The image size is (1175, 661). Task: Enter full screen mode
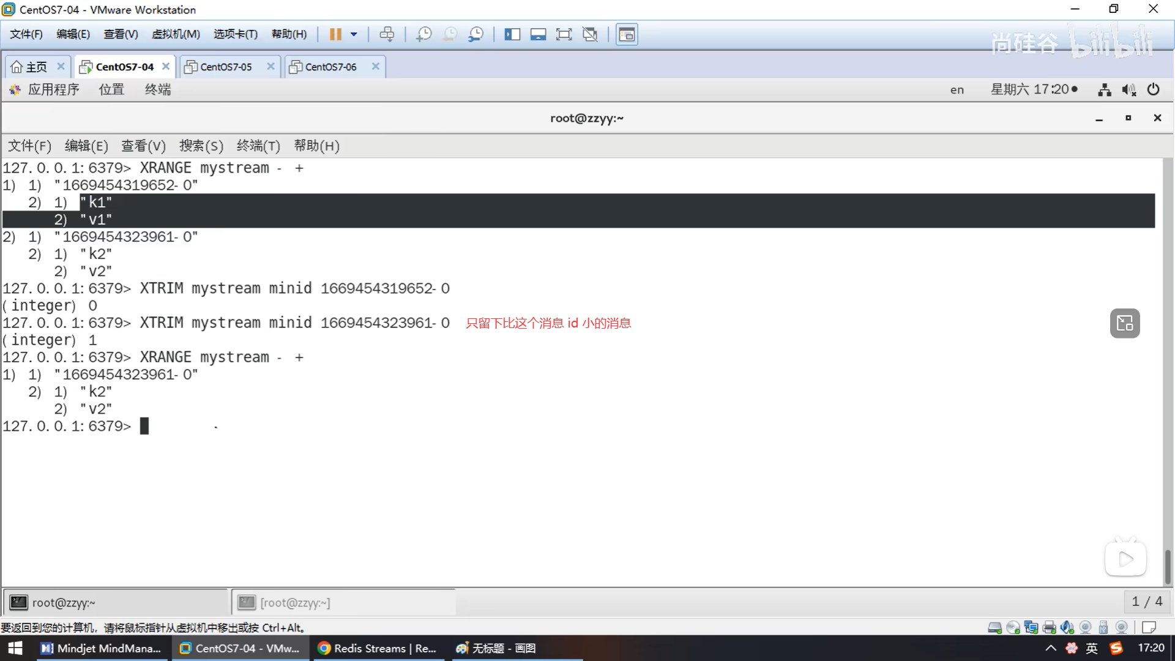[564, 34]
